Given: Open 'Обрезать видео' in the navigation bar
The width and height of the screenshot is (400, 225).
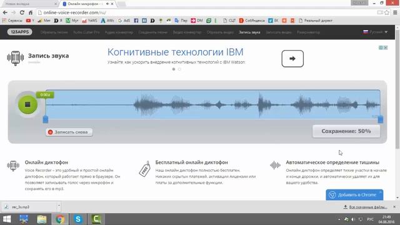Looking at the screenshot, I should (x=220, y=32).
